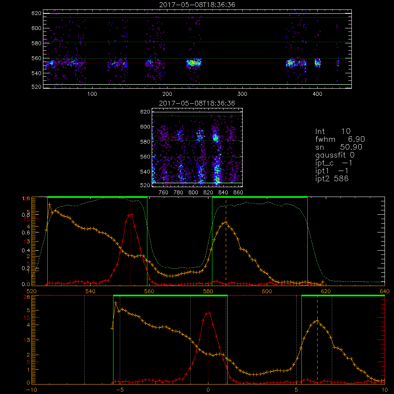Click the middle plot title 2017-05-08T18:36:36

(197, 103)
